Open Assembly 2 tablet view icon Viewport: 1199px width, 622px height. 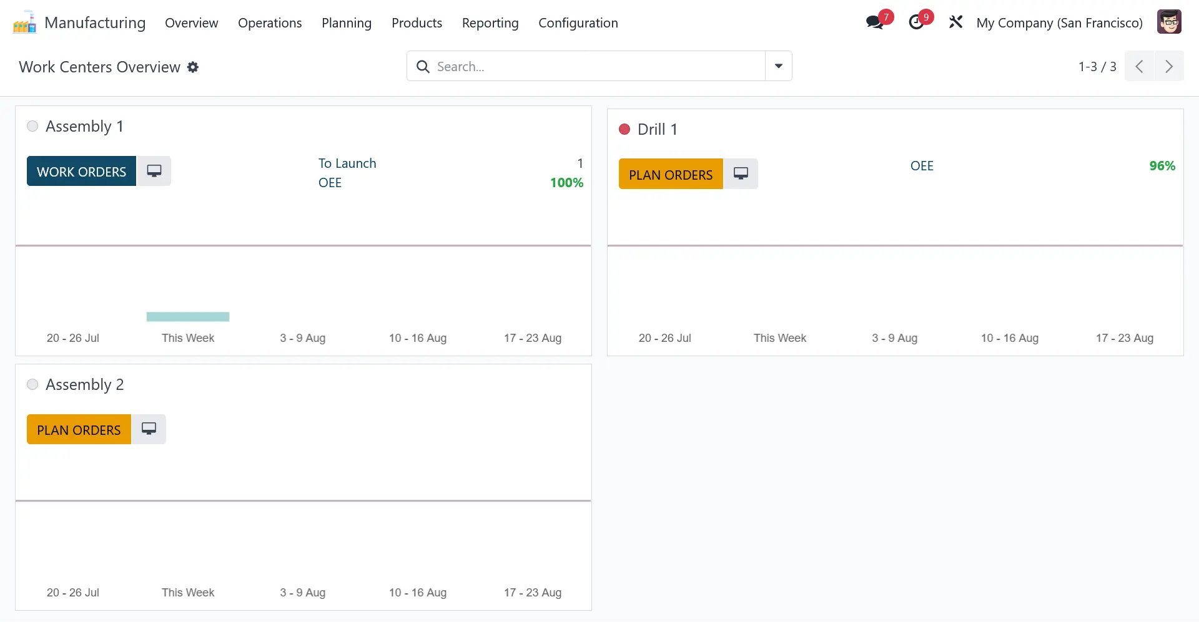pyautogui.click(x=149, y=429)
